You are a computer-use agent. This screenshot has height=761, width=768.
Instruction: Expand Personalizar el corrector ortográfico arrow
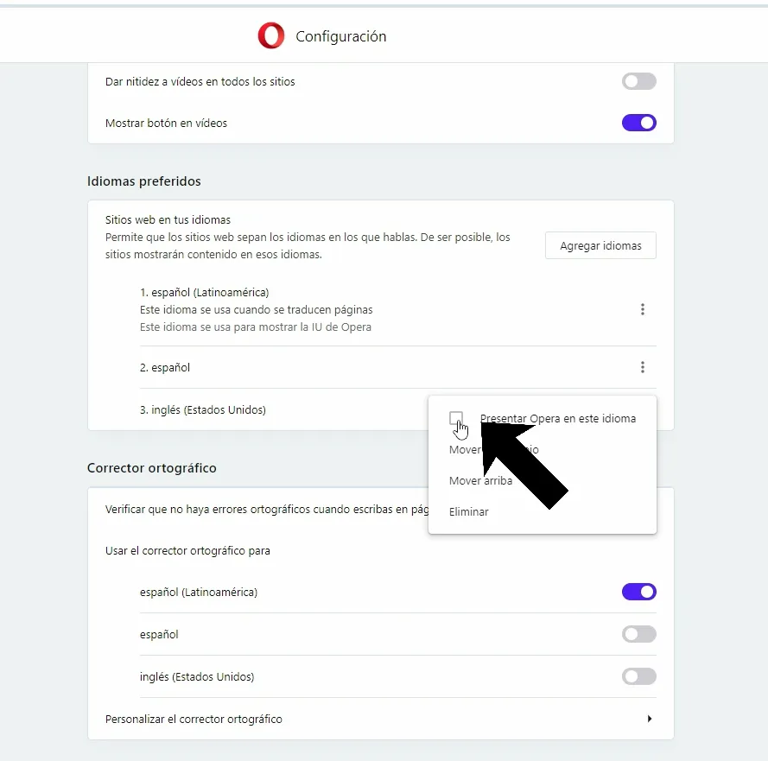point(650,719)
